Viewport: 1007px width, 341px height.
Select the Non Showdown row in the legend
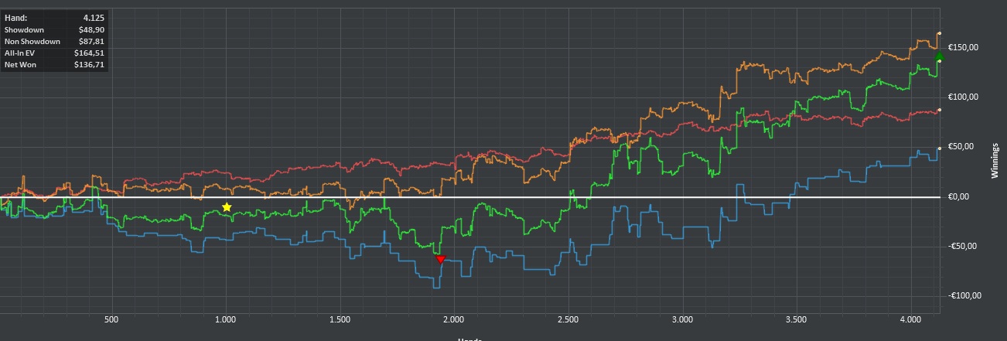[54, 41]
